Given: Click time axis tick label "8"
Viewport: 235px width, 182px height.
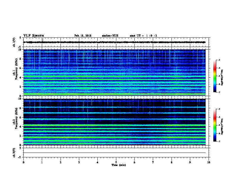Looking at the screenshot, I should pos(172,162).
